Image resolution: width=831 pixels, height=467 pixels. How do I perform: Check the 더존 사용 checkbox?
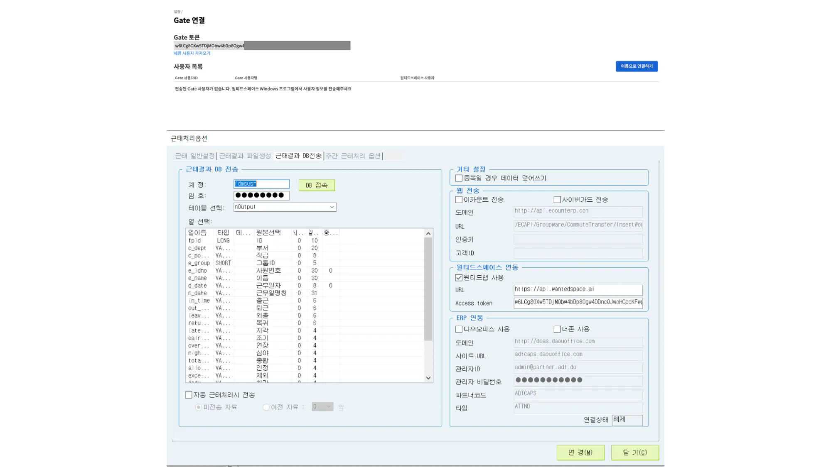557,329
